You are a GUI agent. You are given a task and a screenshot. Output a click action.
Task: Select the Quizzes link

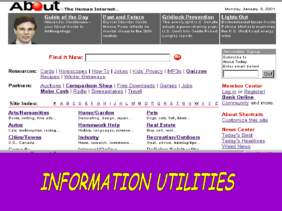196,71
